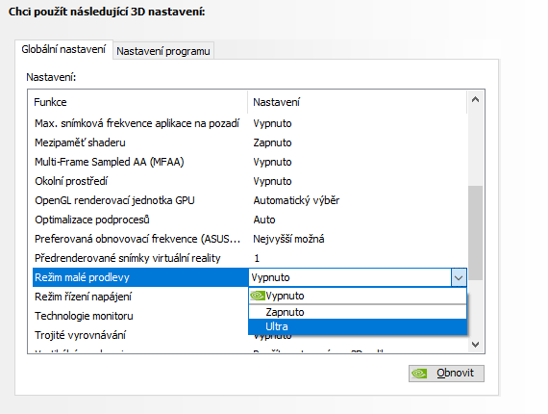
Task: Click Automatický výběr value for OpenGL GPU
Action: point(296,200)
